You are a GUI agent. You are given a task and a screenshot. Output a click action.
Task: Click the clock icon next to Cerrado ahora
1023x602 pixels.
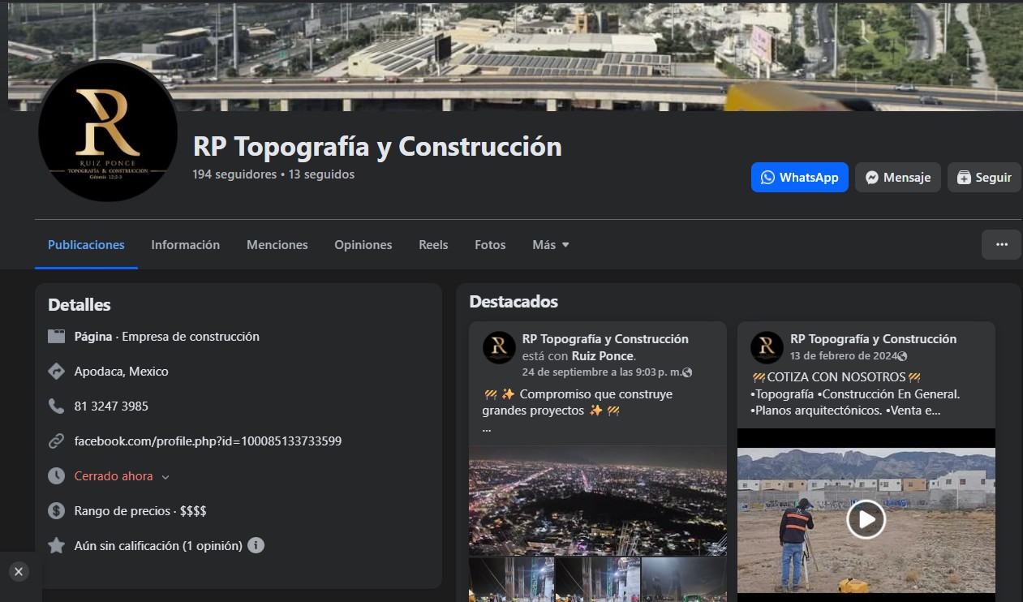[x=56, y=476]
